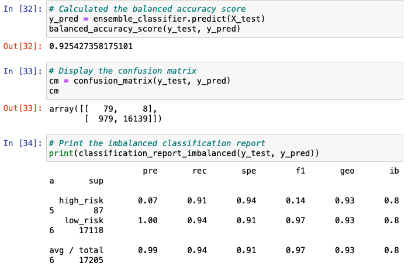408x270 pixels.
Task: Select low_risk support value 17118
Action: (x=91, y=230)
